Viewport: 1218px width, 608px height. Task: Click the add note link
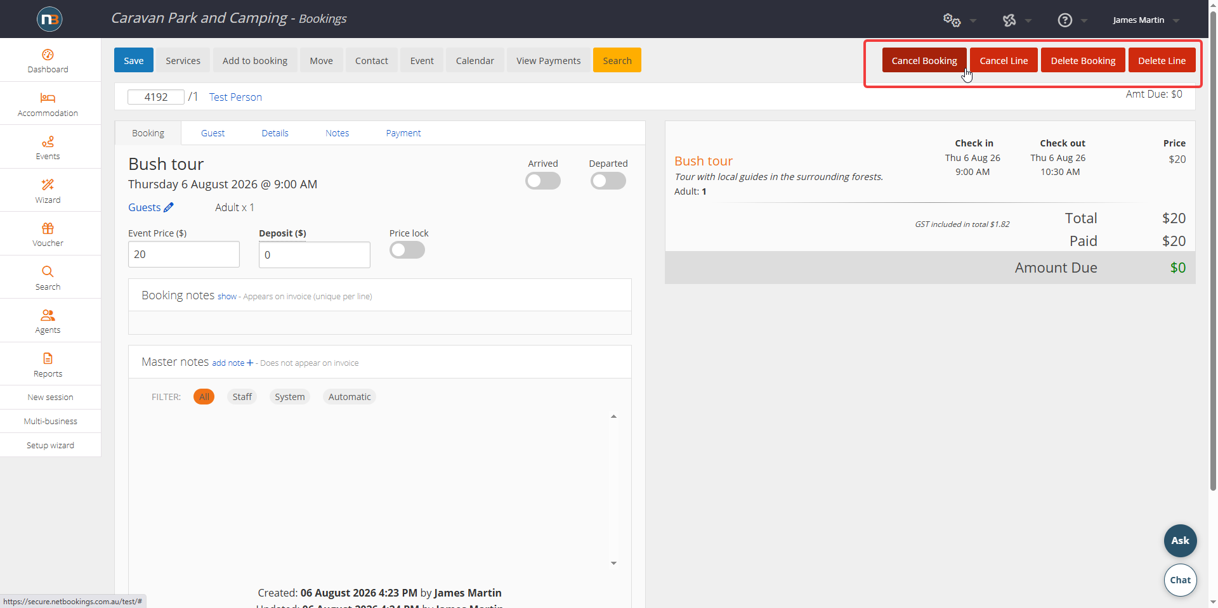point(228,363)
